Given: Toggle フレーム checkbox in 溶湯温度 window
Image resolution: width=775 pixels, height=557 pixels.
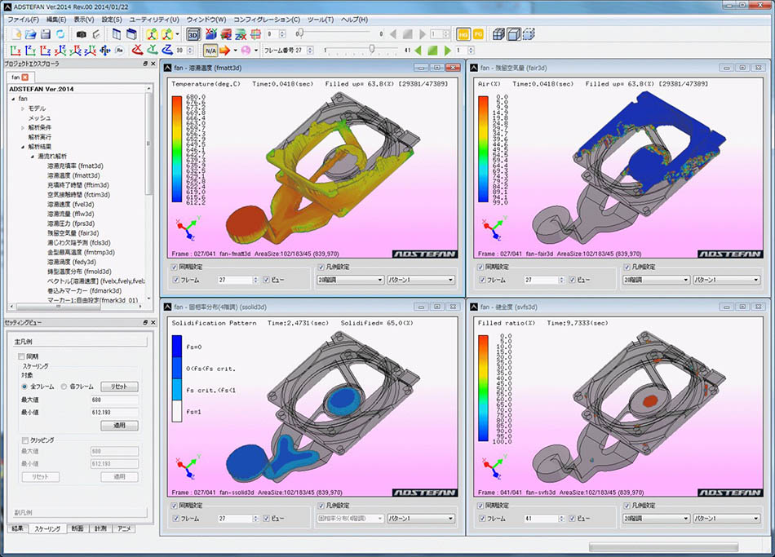Looking at the screenshot, I should (x=175, y=280).
